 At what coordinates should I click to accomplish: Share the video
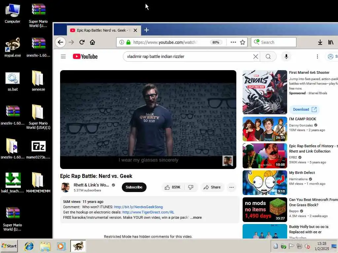[212, 187]
